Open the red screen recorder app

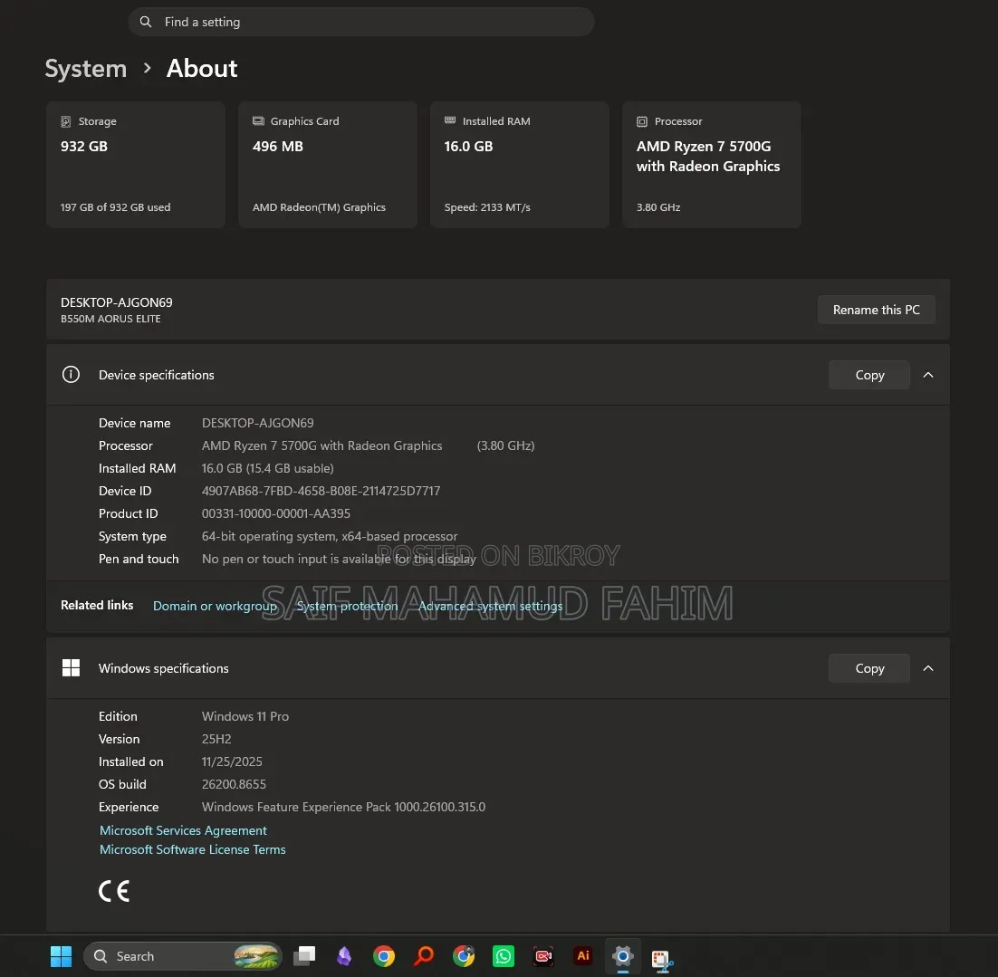pyautogui.click(x=542, y=956)
